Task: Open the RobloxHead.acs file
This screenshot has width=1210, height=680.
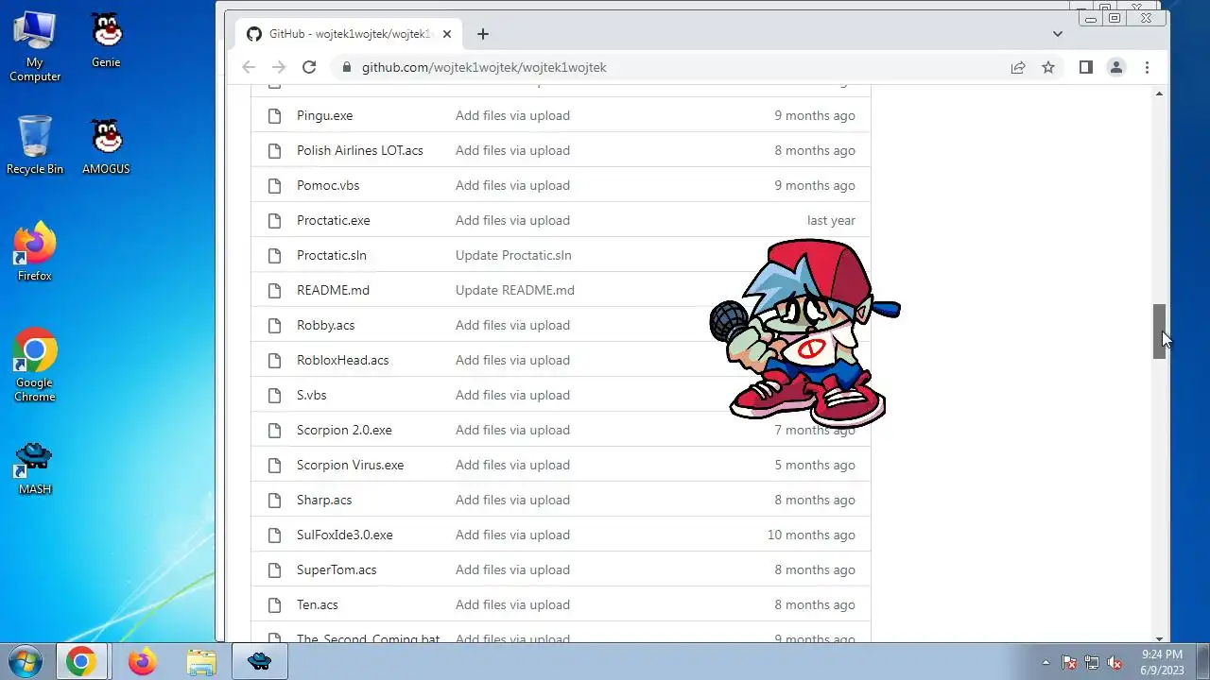Action: [x=343, y=360]
